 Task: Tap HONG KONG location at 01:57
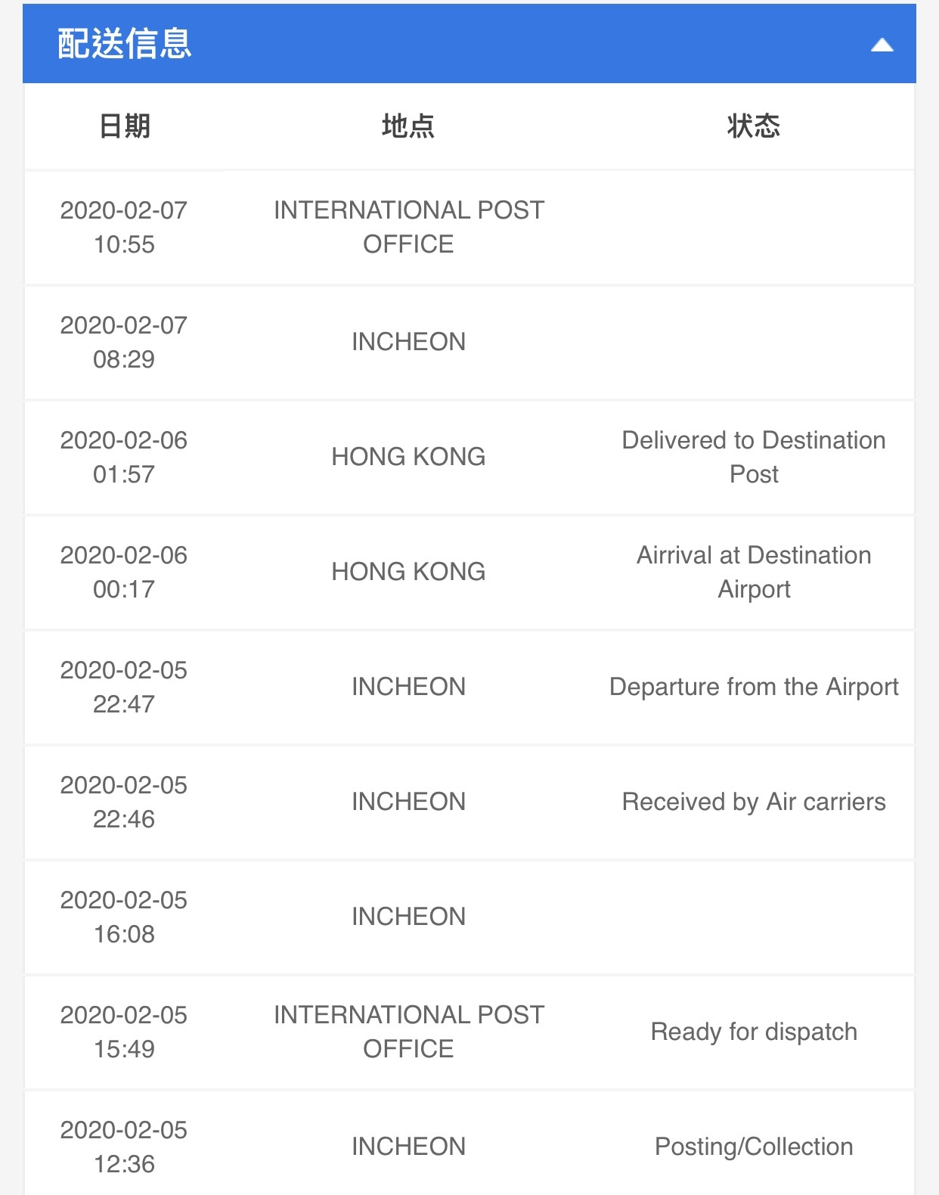pos(408,457)
